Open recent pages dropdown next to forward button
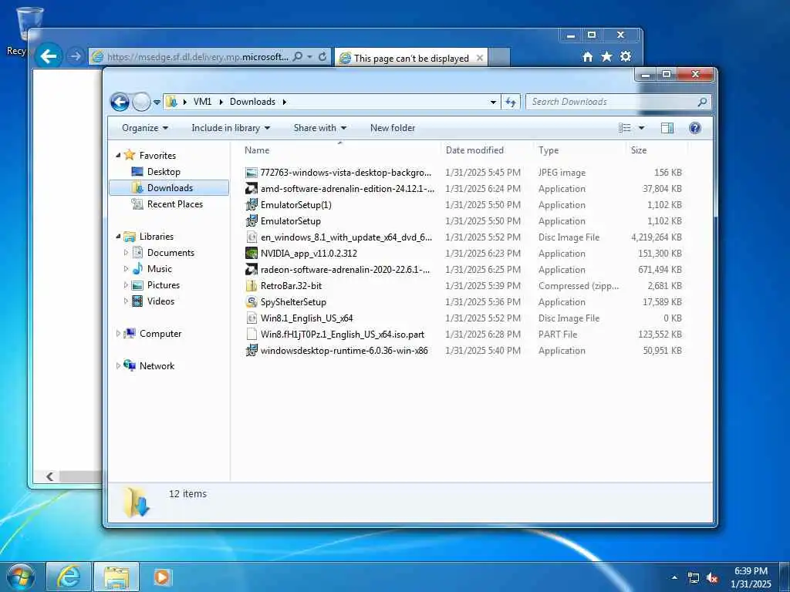 tap(157, 103)
